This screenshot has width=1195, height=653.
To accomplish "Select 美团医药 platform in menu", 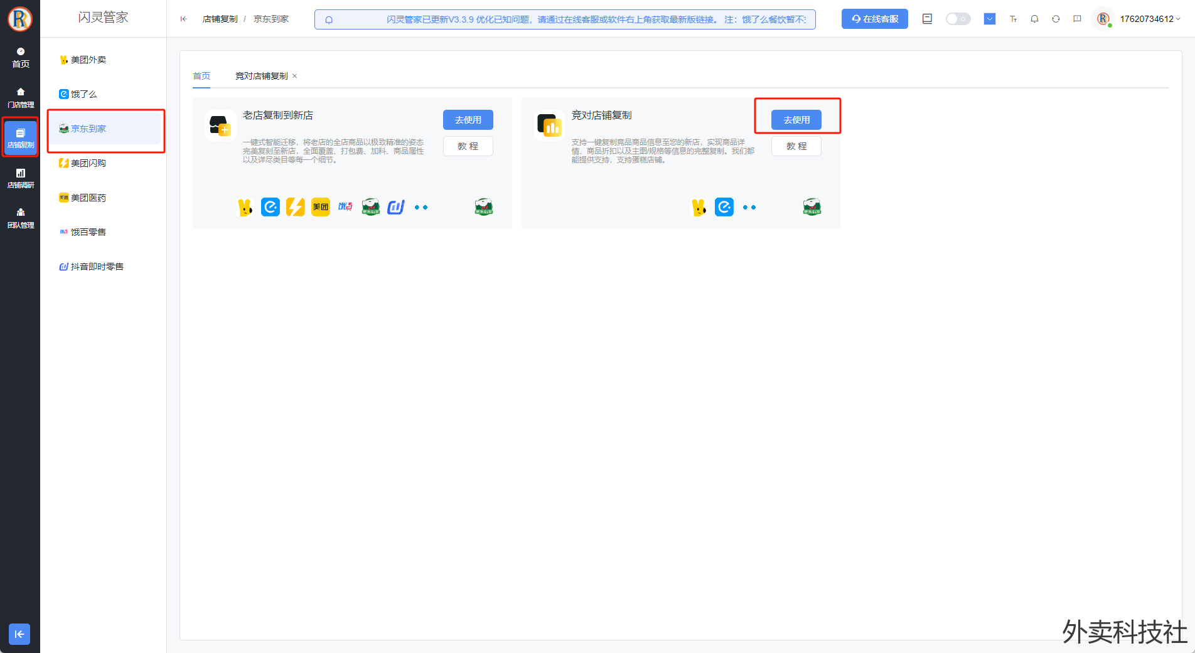I will pos(103,198).
